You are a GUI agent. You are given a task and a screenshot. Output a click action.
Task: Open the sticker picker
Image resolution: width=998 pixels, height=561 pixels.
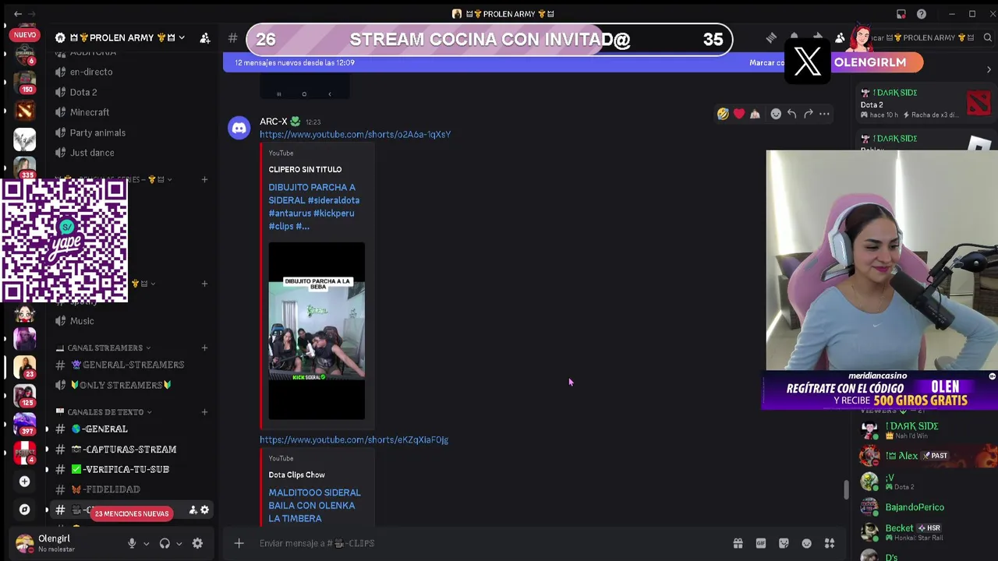[784, 543]
